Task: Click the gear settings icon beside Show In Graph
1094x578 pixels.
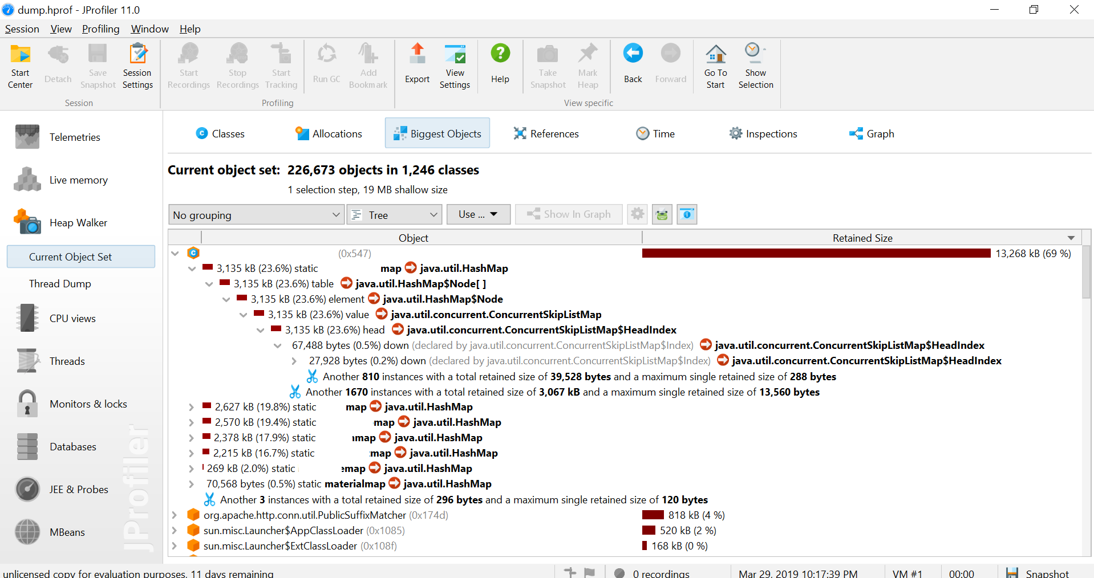Action: [637, 214]
